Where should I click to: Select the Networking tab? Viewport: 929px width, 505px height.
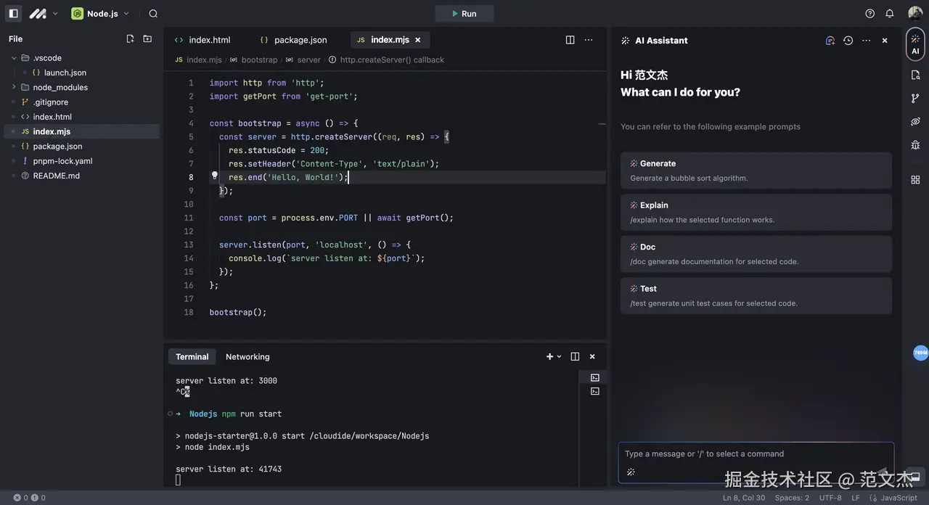(x=247, y=356)
